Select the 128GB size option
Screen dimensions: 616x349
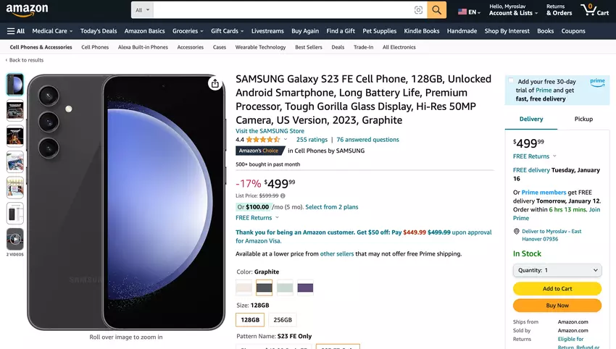(250, 319)
